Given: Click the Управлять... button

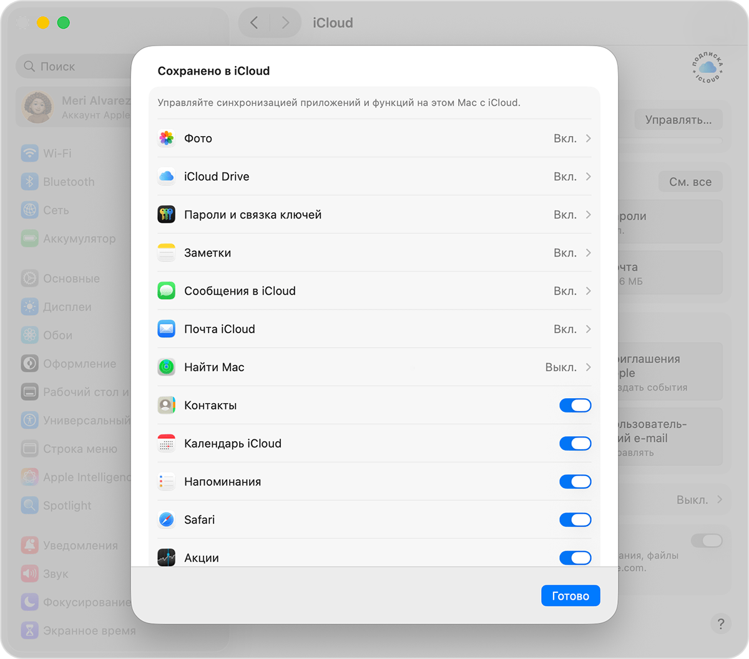Looking at the screenshot, I should pyautogui.click(x=678, y=120).
